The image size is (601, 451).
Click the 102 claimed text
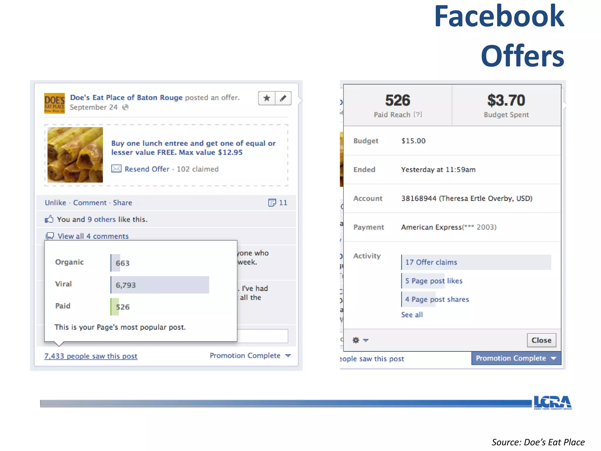tap(197, 169)
